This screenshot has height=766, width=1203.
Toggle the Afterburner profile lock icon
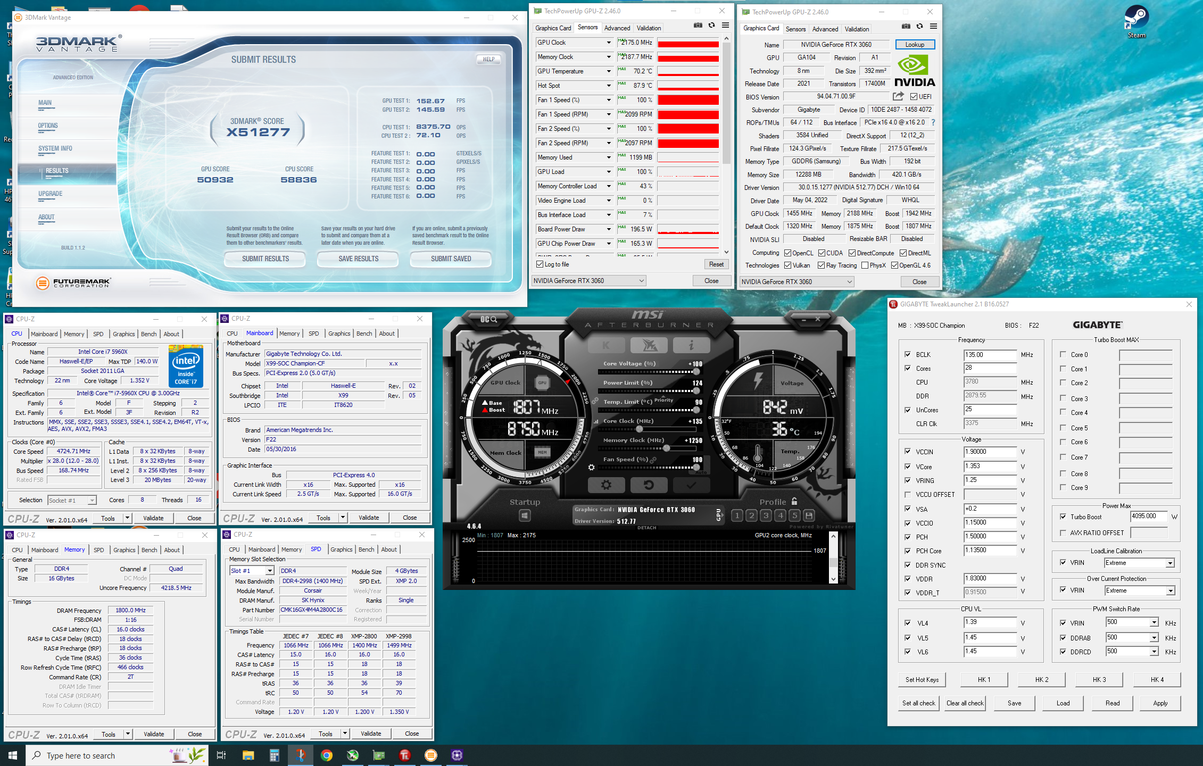794,501
